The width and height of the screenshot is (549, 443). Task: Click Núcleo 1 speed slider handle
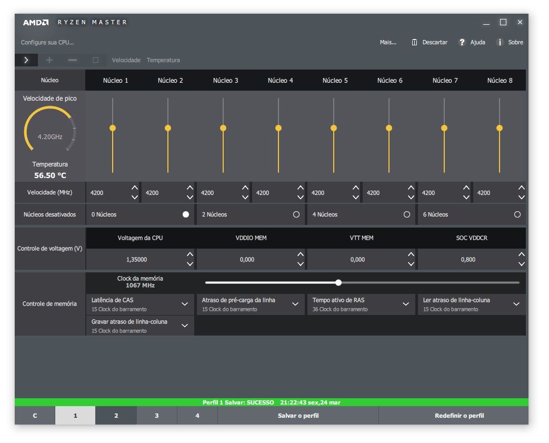[x=113, y=128]
